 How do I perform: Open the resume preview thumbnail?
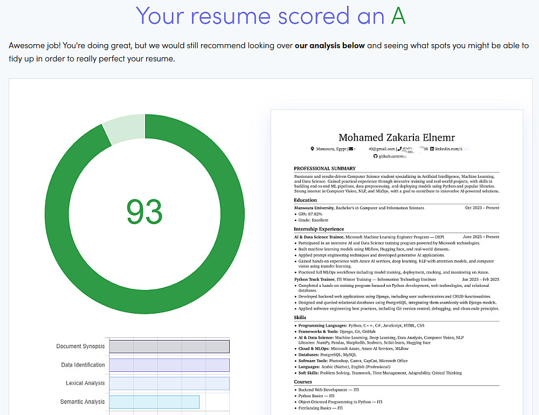397,262
